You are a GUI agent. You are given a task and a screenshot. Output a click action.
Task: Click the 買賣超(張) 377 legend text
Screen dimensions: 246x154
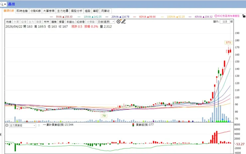coord(145,125)
